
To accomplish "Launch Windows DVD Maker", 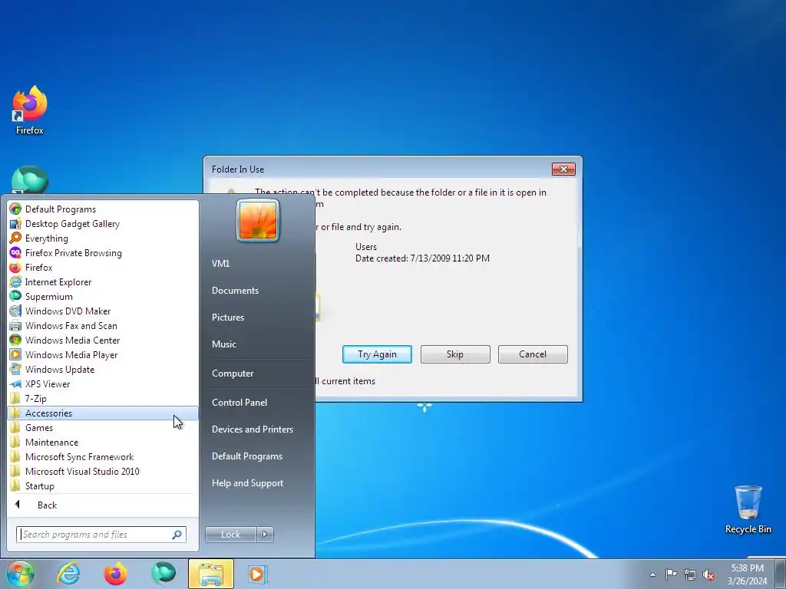I will tap(103, 311).
